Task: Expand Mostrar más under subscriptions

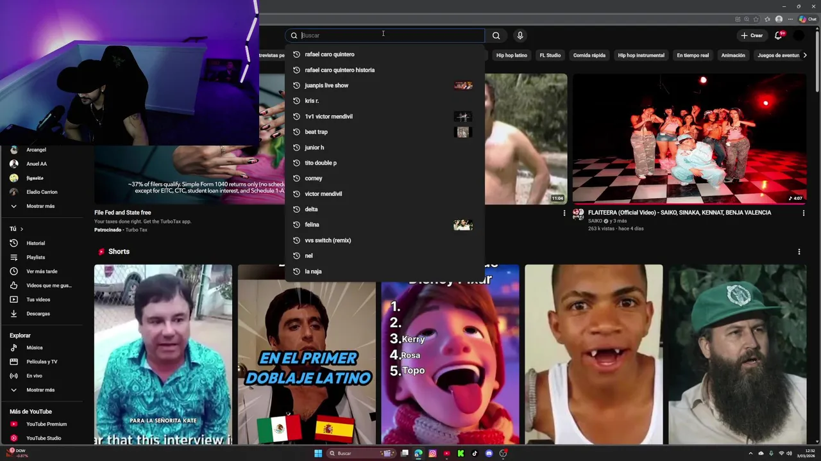Action: pos(40,206)
